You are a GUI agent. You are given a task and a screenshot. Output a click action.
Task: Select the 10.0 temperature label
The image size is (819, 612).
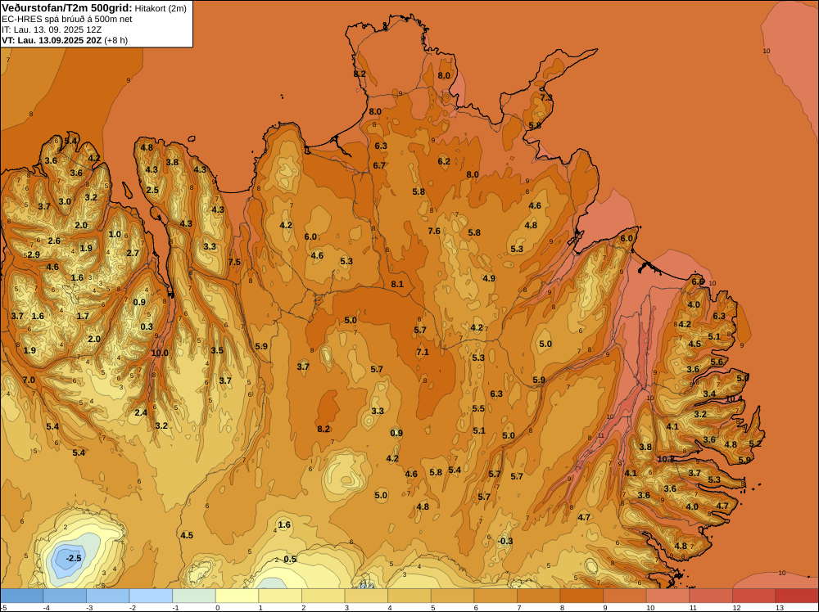click(160, 353)
